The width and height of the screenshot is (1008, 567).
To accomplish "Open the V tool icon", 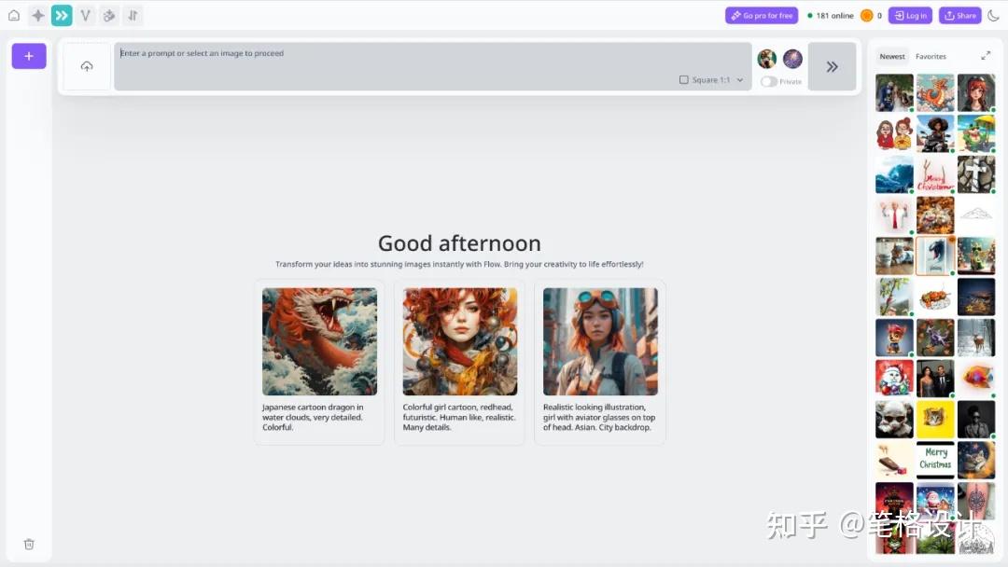I will click(x=86, y=16).
